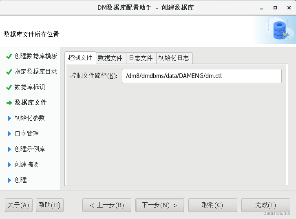
Task: Open help with 帮助(H) button
Action: tap(50, 205)
